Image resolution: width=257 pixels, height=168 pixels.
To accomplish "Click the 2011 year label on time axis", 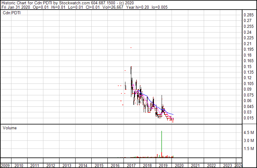I will point(35,166).
